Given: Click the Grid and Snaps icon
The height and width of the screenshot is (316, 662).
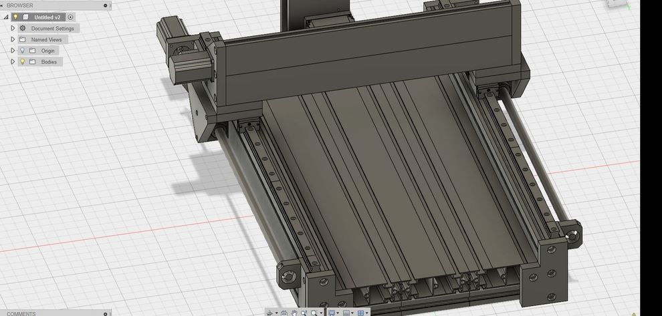Looking at the screenshot, I should pos(346,313).
